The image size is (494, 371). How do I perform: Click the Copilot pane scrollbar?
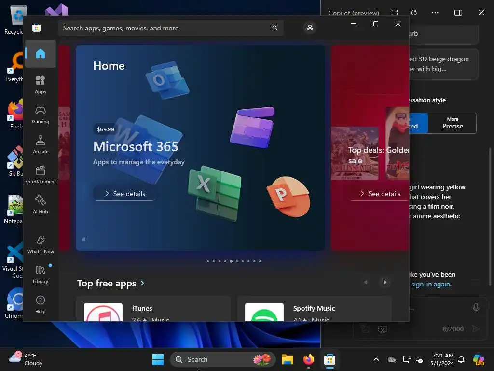pos(490,217)
